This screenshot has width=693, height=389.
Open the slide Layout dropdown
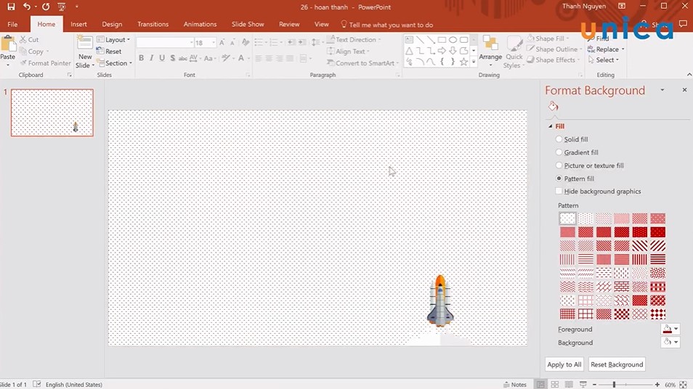(114, 40)
